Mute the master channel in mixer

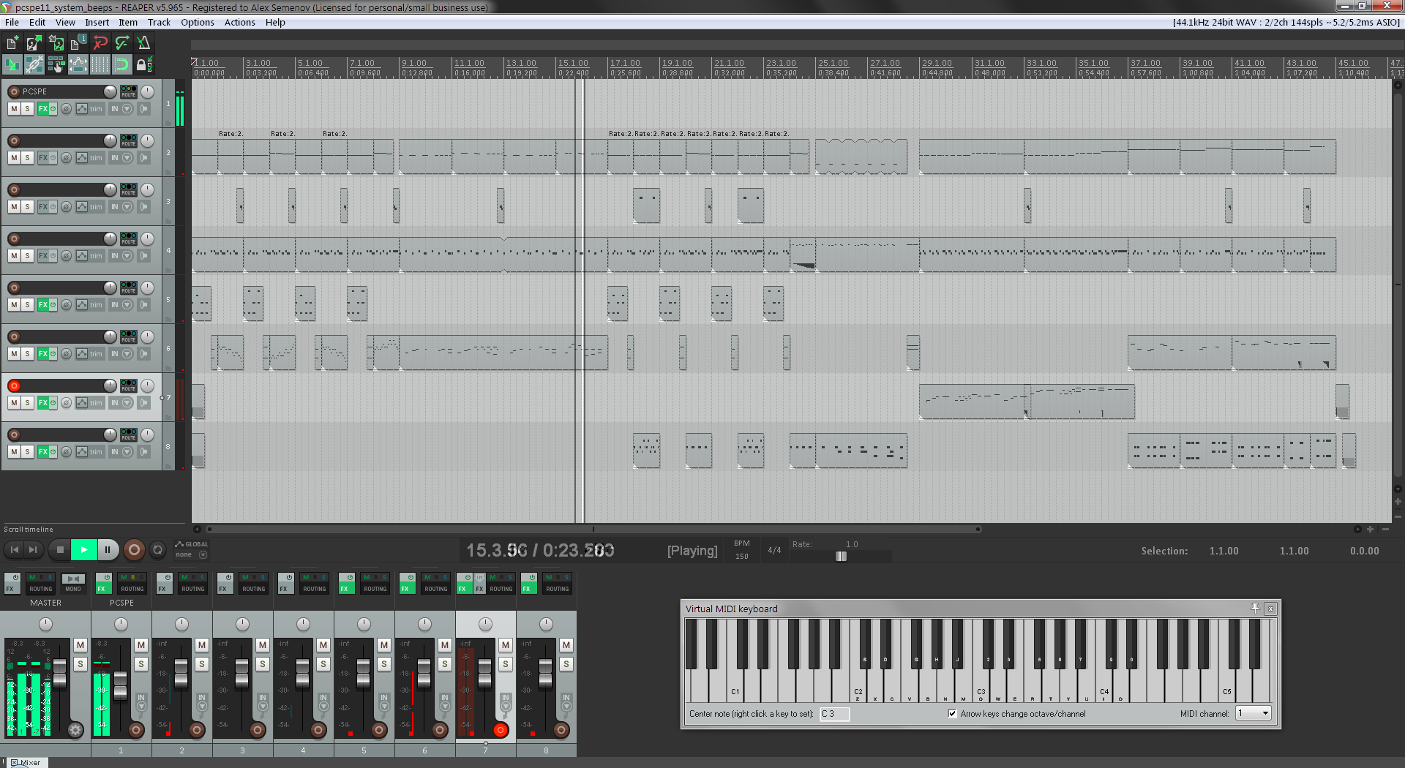pos(80,645)
